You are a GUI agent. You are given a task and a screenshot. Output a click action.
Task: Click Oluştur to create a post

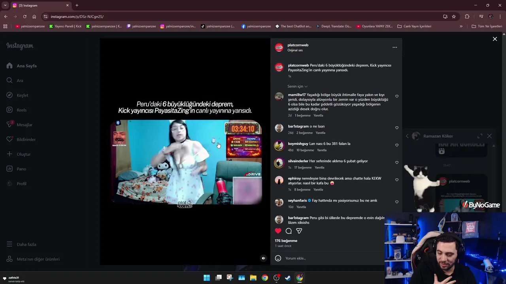coord(19,154)
